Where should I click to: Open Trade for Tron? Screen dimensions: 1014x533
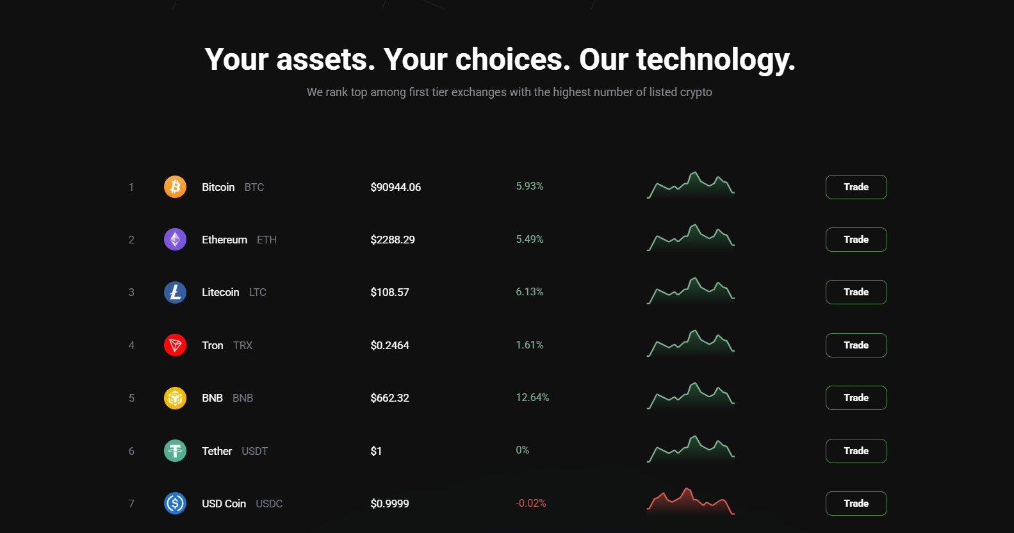(x=856, y=345)
